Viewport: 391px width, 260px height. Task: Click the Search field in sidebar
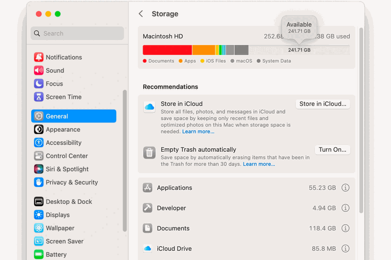[x=77, y=33]
